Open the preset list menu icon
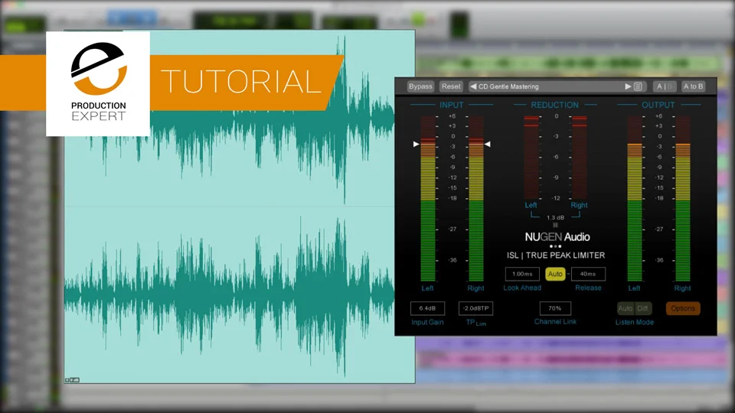The width and height of the screenshot is (735, 413). [638, 86]
